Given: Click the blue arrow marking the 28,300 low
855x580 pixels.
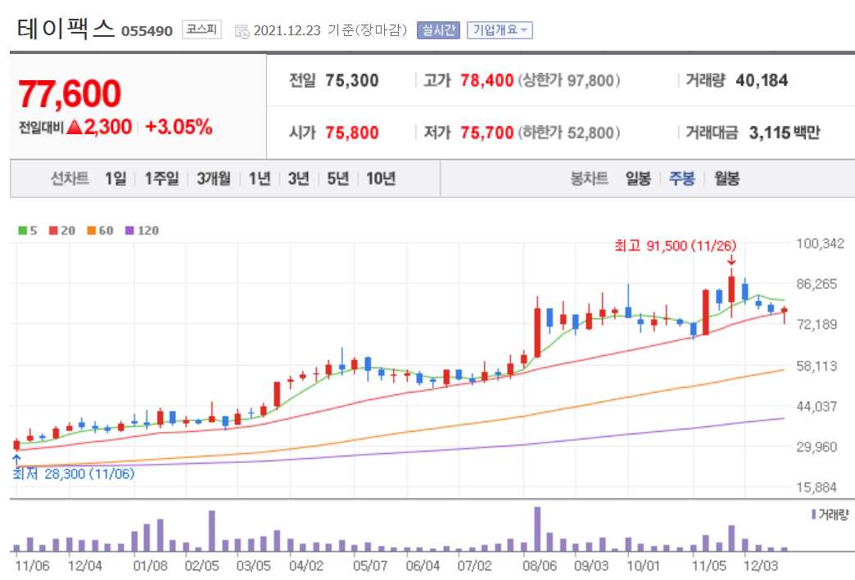Looking at the screenshot, I should click(15, 460).
